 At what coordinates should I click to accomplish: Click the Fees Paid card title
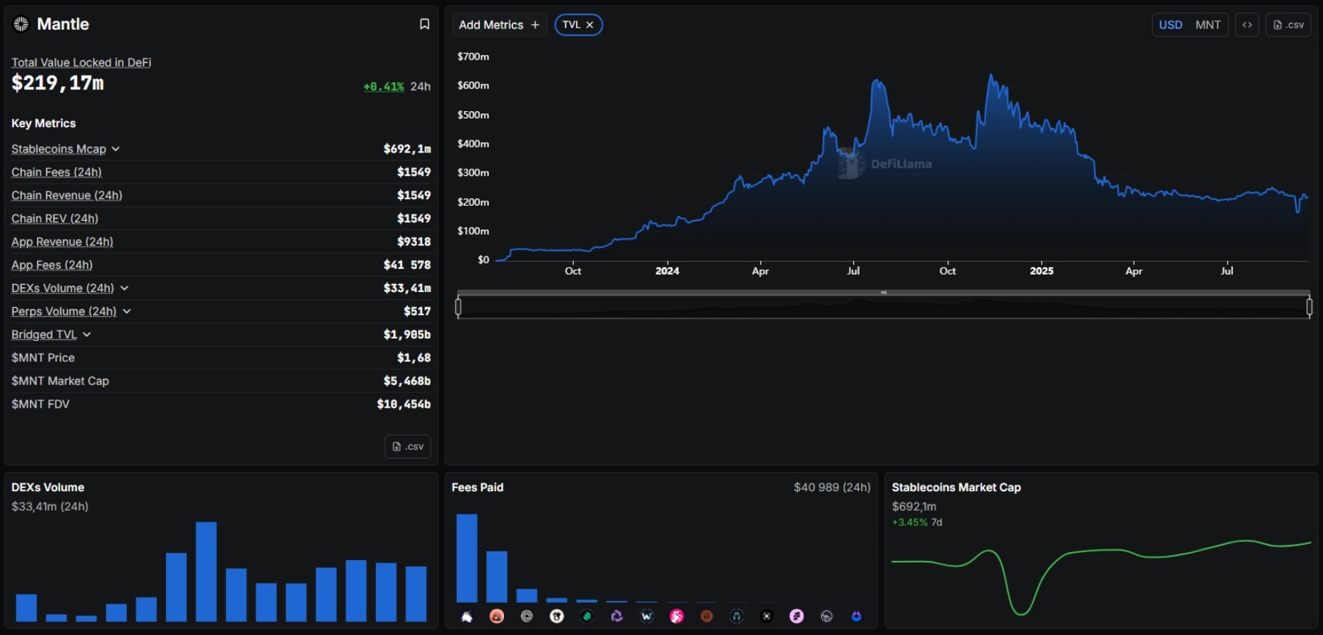coord(477,488)
